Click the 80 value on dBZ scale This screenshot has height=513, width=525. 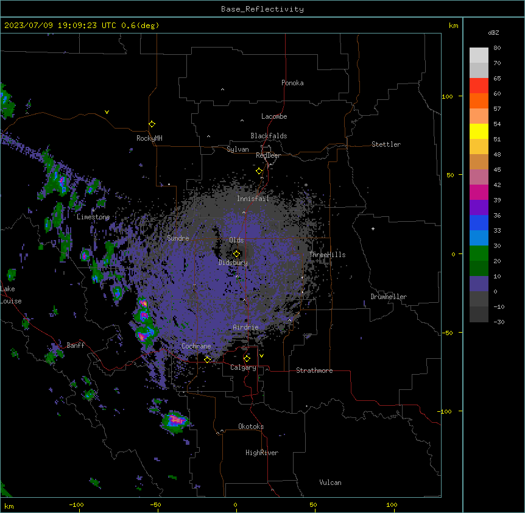pyautogui.click(x=497, y=48)
